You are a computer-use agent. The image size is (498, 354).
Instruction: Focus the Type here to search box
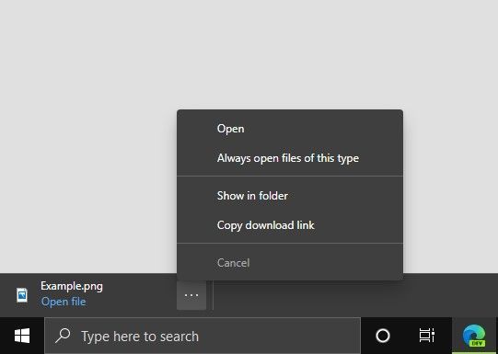point(203,336)
